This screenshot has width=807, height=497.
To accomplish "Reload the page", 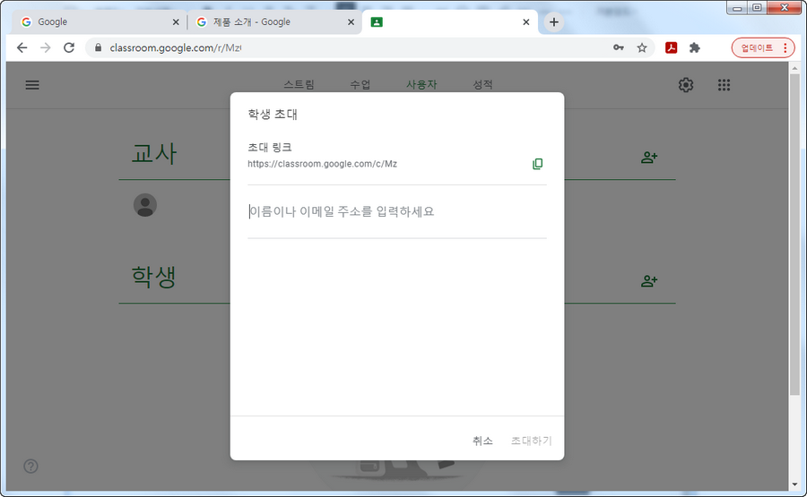I will 69,47.
